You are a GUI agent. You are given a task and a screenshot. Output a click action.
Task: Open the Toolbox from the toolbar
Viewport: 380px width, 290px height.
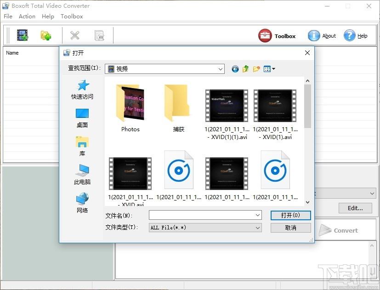[277, 36]
